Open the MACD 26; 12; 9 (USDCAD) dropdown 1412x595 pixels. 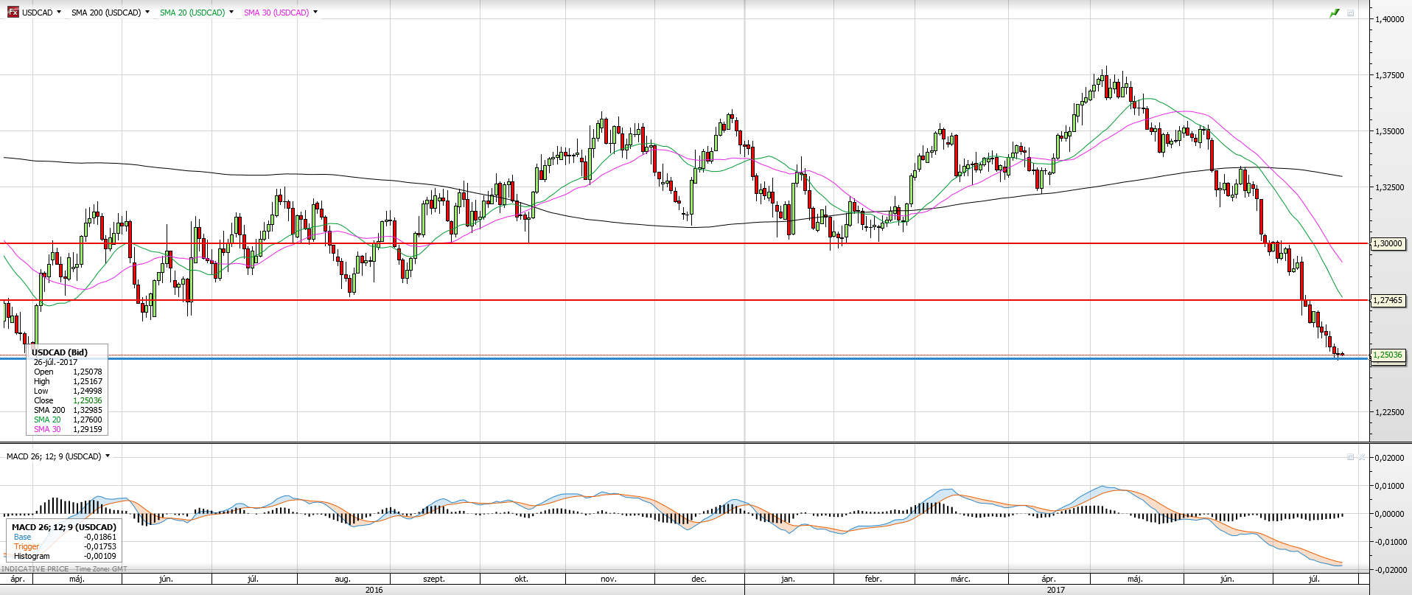pos(108,456)
